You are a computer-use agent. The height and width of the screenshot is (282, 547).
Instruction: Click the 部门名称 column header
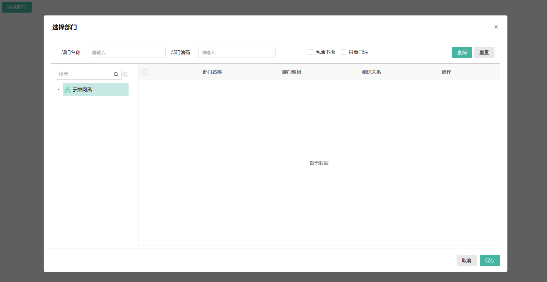(212, 72)
